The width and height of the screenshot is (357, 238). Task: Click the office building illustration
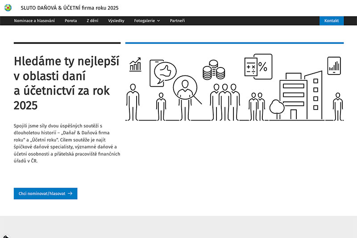click(301, 95)
